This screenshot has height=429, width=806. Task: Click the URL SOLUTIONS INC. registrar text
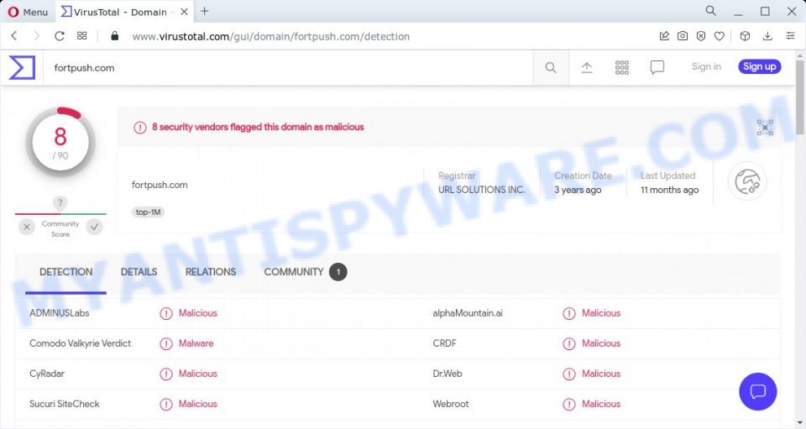click(x=482, y=190)
